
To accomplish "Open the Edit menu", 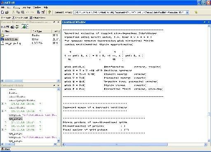I will pyautogui.click(x=9, y=7).
